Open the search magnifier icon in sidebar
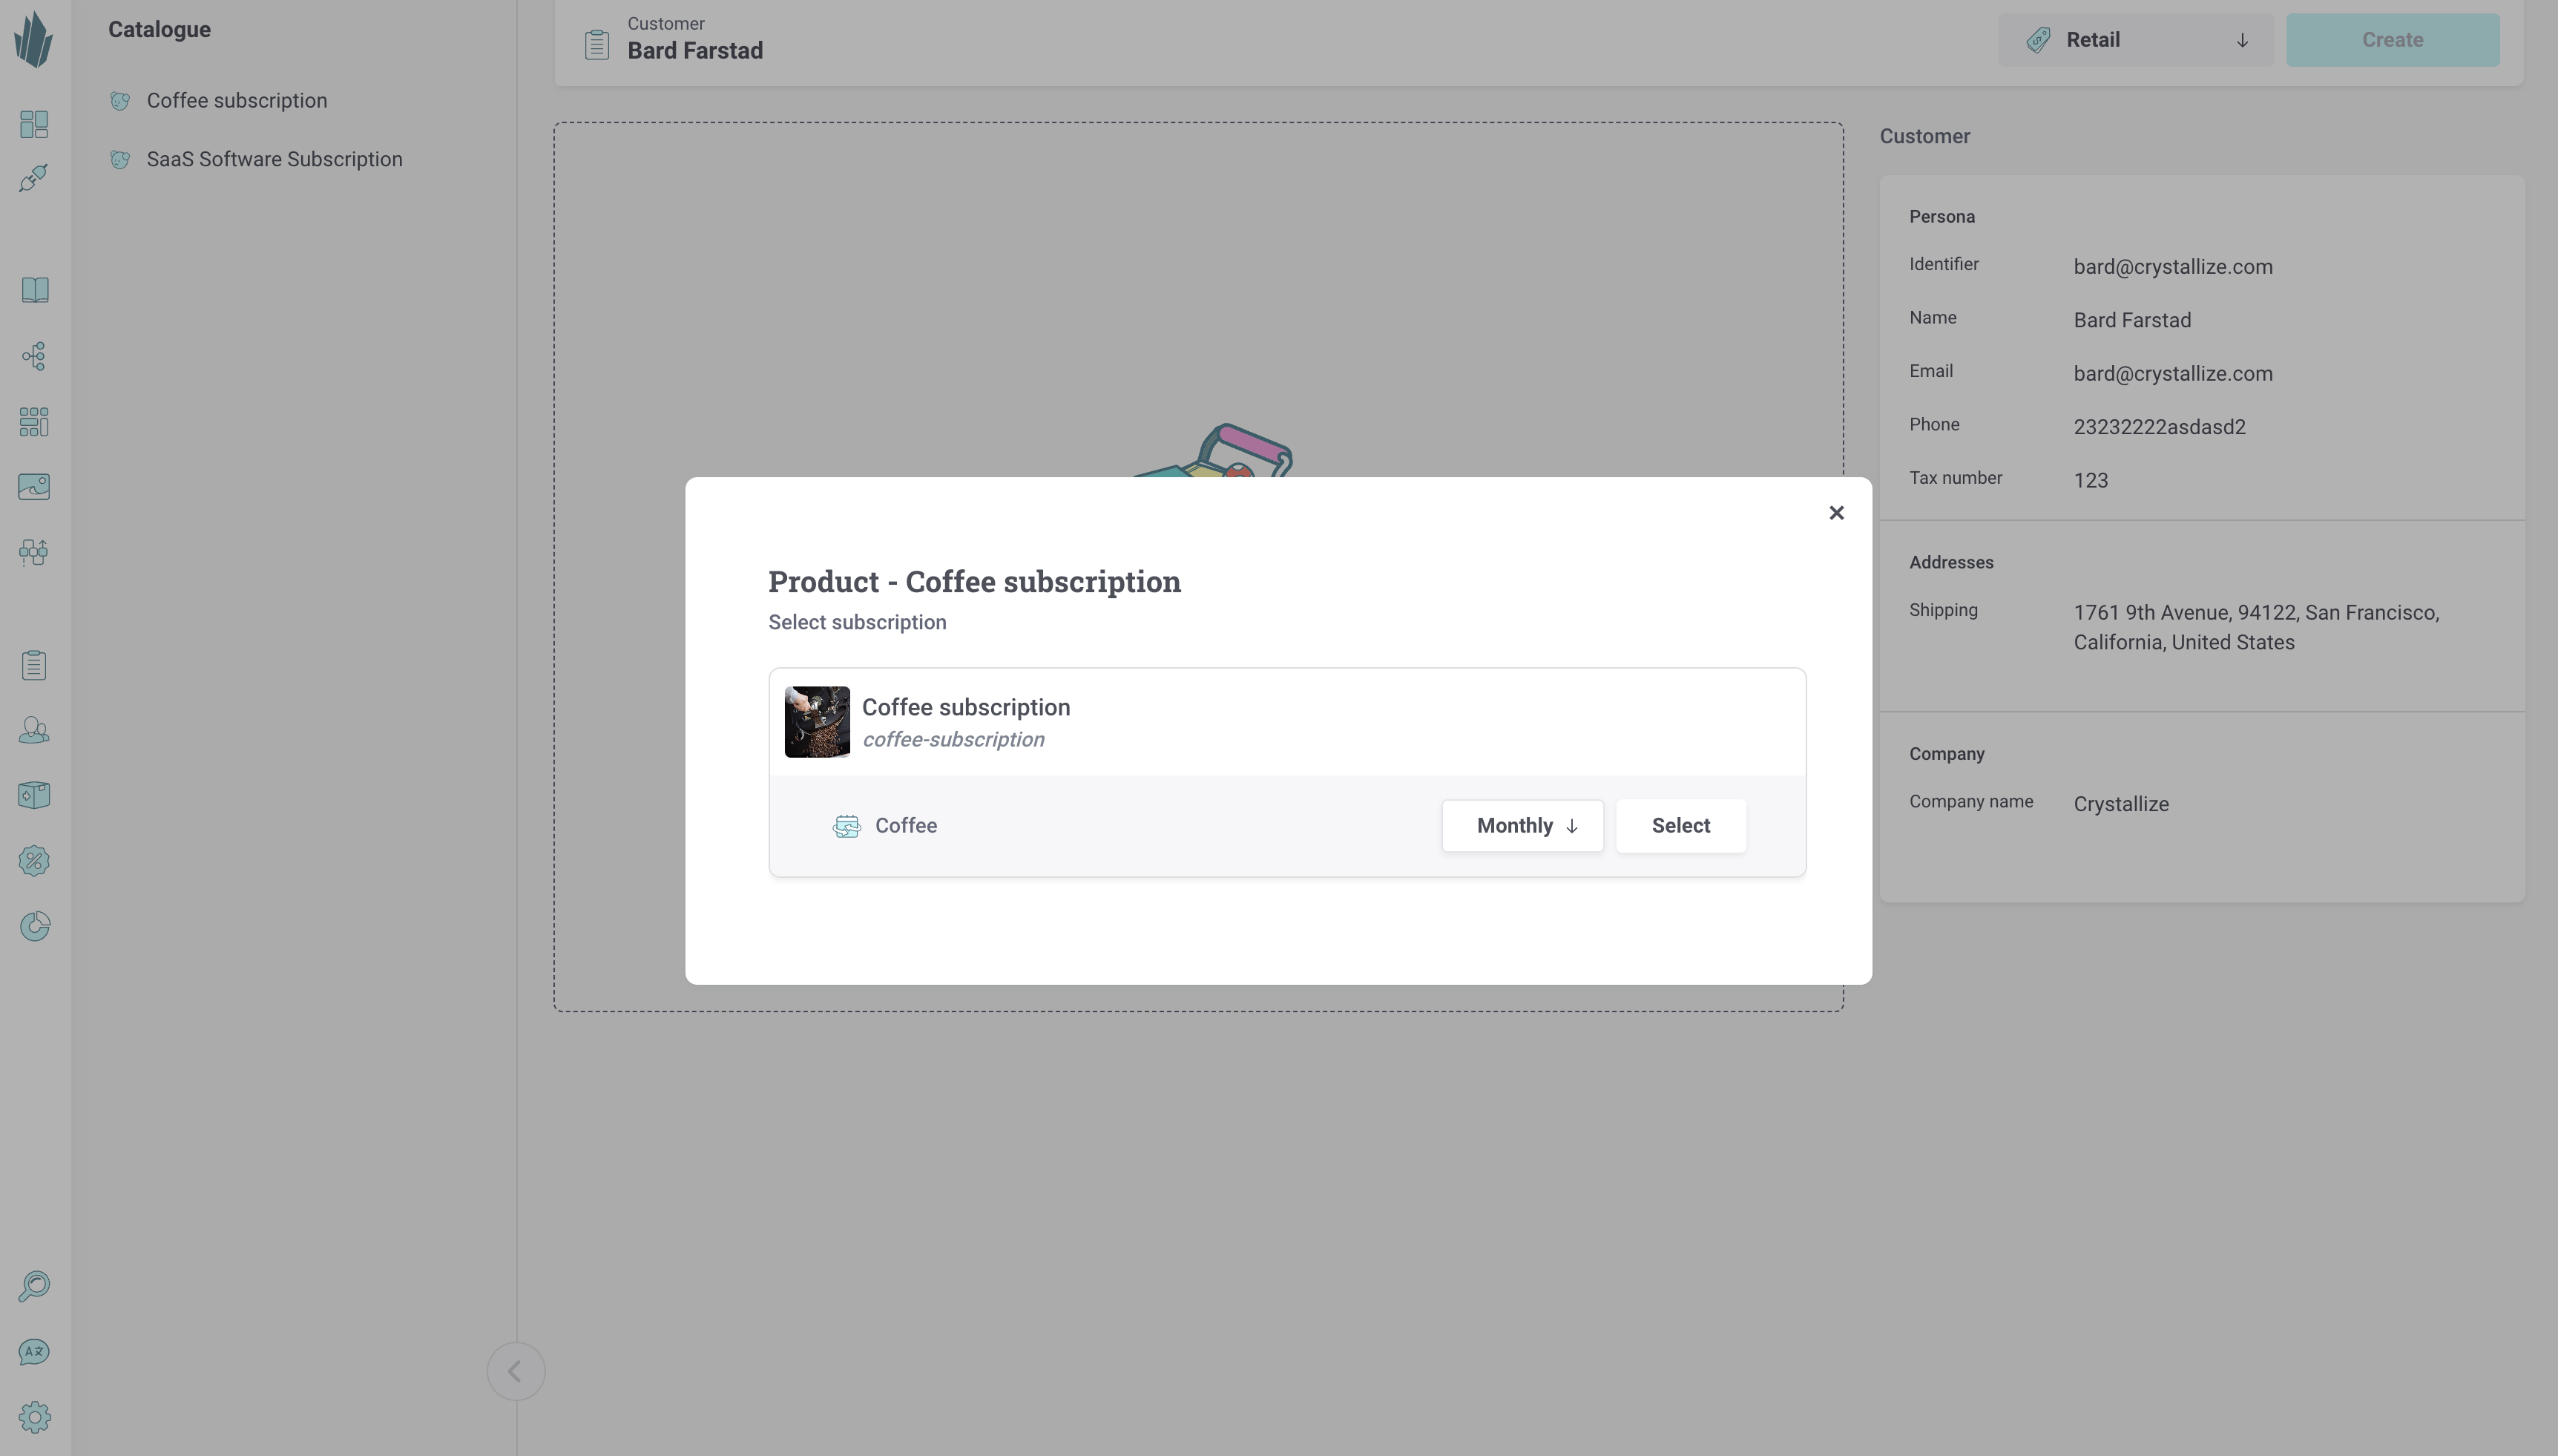This screenshot has height=1456, width=2558. [34, 1286]
